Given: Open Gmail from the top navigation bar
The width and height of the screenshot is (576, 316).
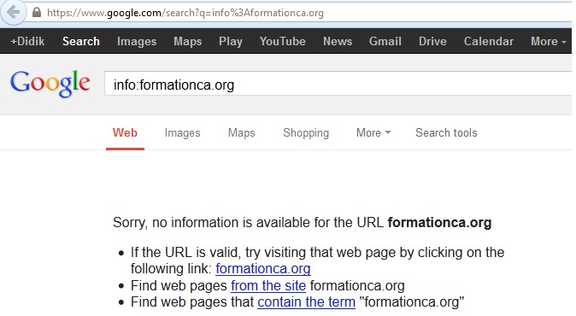Looking at the screenshot, I should point(385,41).
